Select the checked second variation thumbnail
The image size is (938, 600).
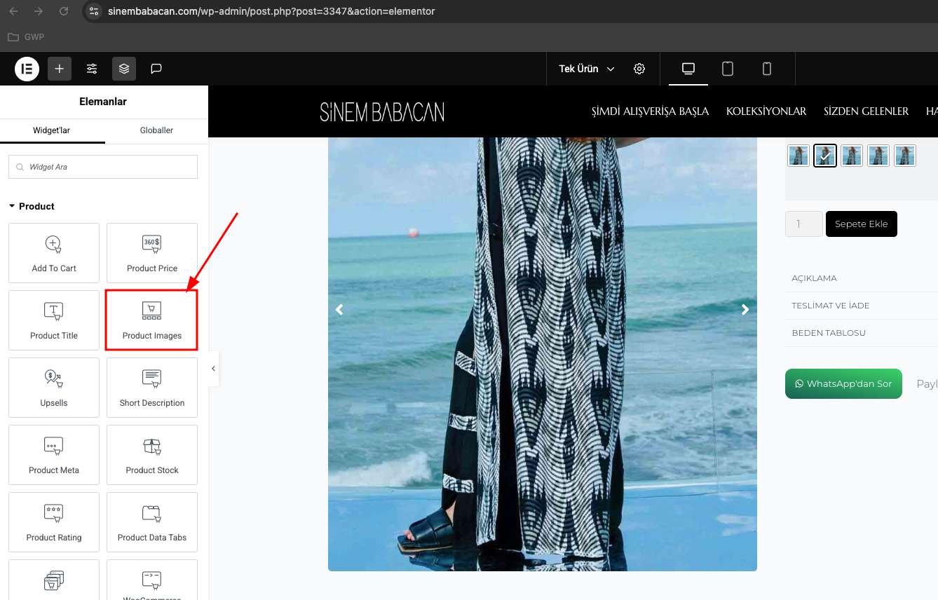click(825, 156)
